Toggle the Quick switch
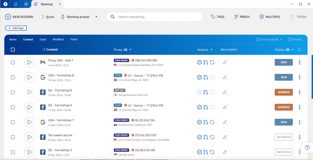The image size is (313, 160). 42,17
